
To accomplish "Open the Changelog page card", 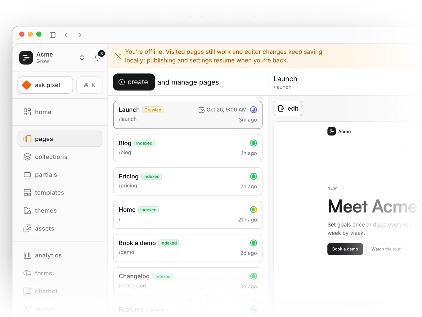I will [188, 281].
